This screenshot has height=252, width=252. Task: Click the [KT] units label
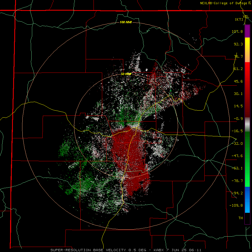coord(239,19)
